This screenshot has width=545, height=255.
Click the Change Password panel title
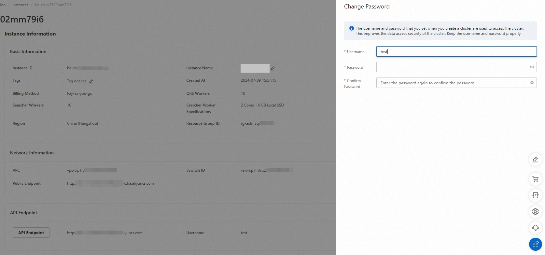click(x=367, y=7)
